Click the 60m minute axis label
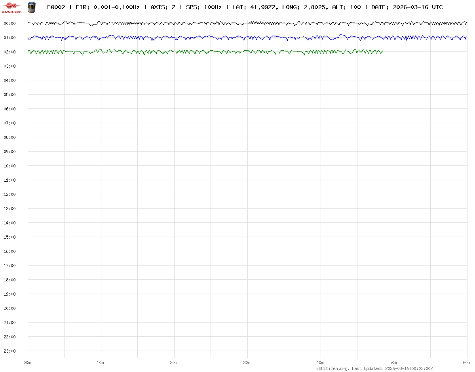475x372 pixels. (x=467, y=363)
